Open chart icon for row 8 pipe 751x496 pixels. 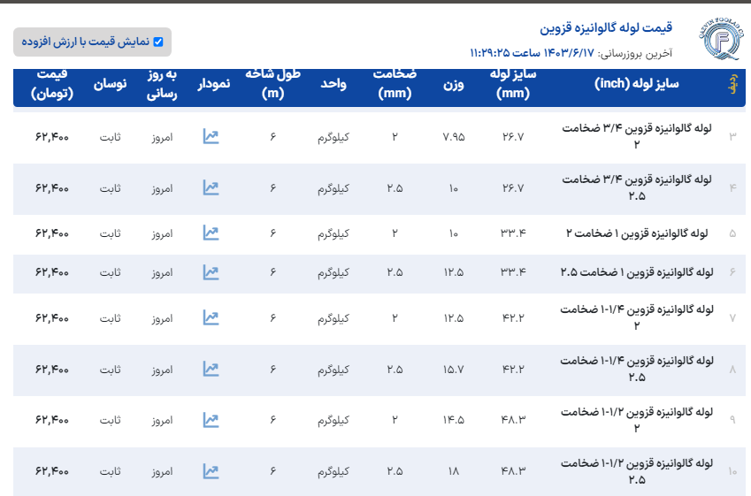pos(211,368)
